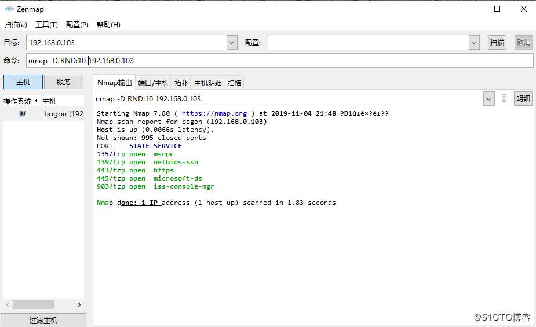Image resolution: width=536 pixels, height=327 pixels.
Task: Click the 配置 profile combo box field
Action: [x=368, y=43]
